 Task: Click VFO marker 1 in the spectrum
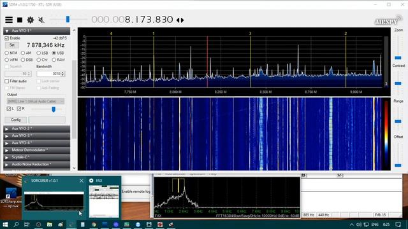coord(154,34)
